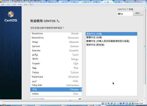Click the virtualization features V icon
Viewport: 147px width, 106px height.
tap(126, 103)
